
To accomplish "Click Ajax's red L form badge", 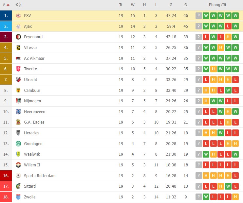I will [228, 26].
